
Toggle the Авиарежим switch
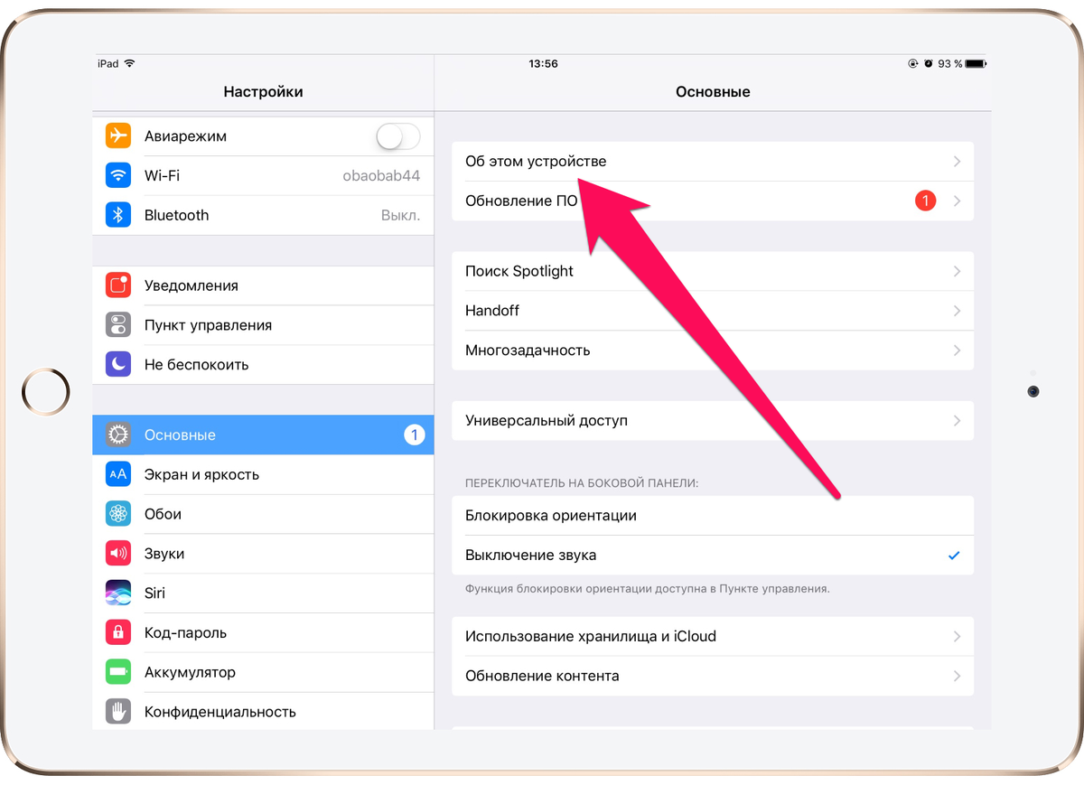pos(397,136)
